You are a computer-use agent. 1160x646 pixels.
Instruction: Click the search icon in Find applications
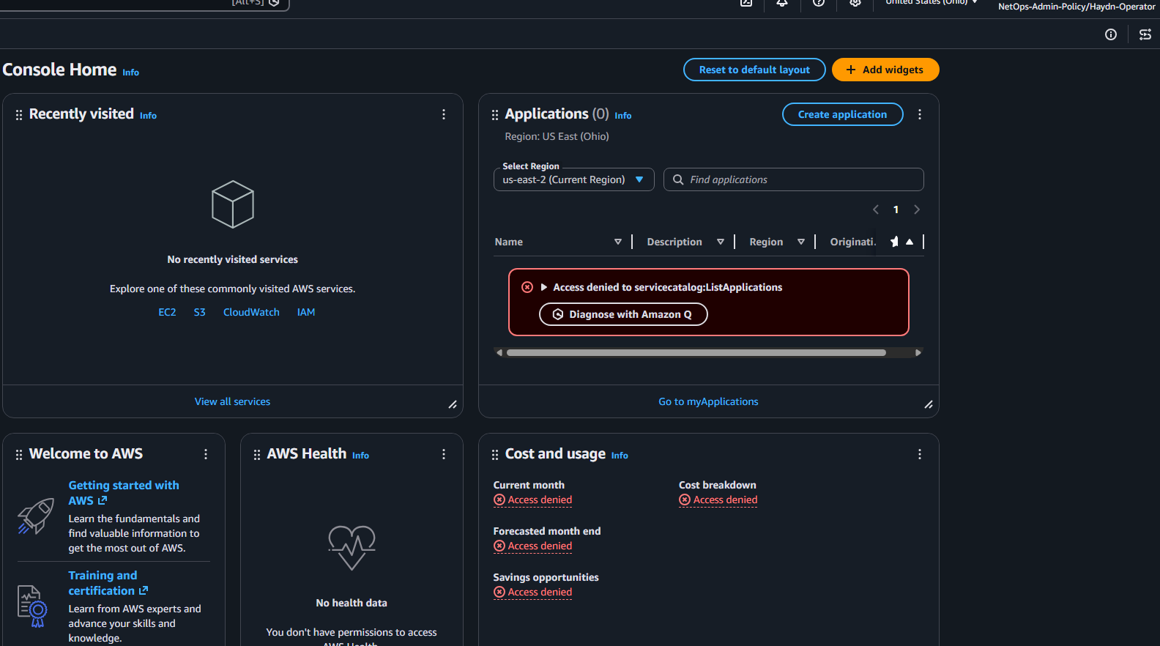678,179
